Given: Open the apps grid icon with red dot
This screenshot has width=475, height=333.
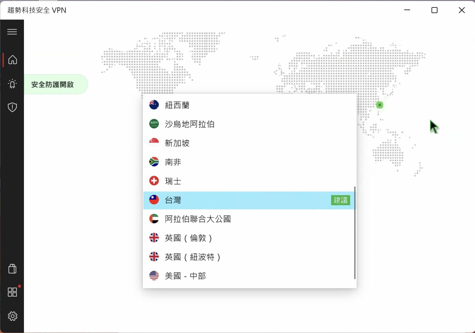Looking at the screenshot, I should point(12,292).
